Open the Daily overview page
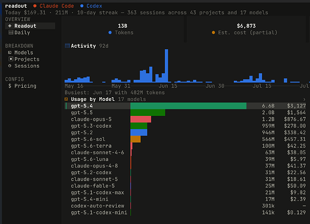 coord(22,32)
